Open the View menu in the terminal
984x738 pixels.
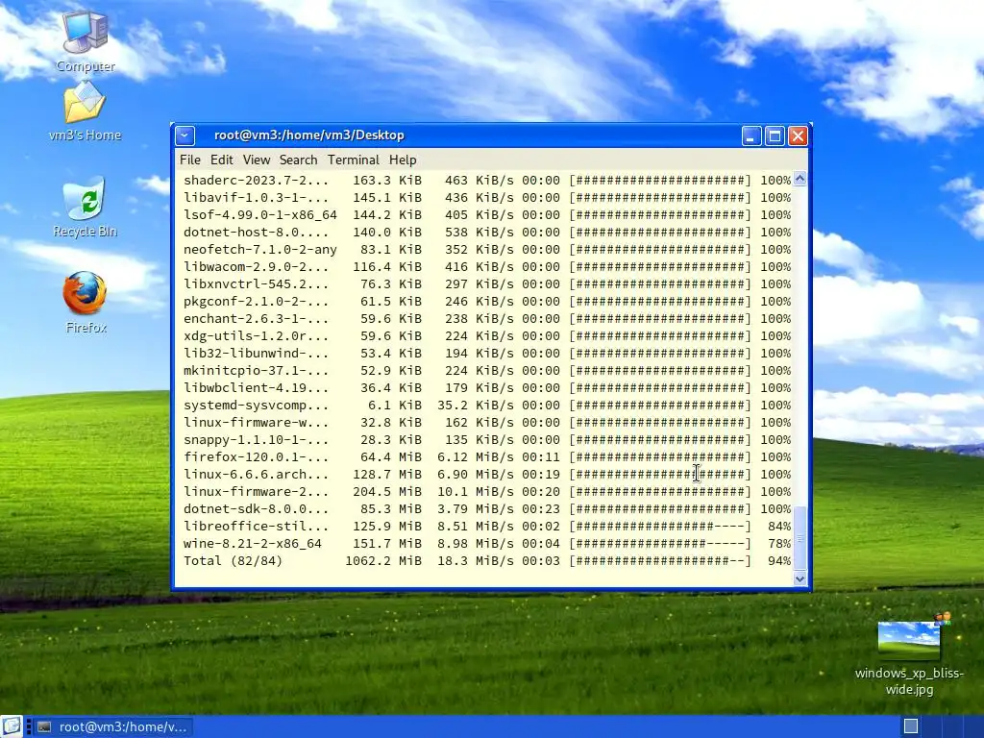click(256, 160)
